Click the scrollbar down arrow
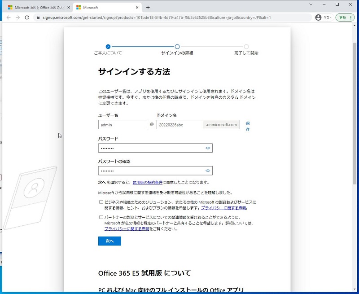The width and height of the screenshot is (359, 294). coord(355,289)
